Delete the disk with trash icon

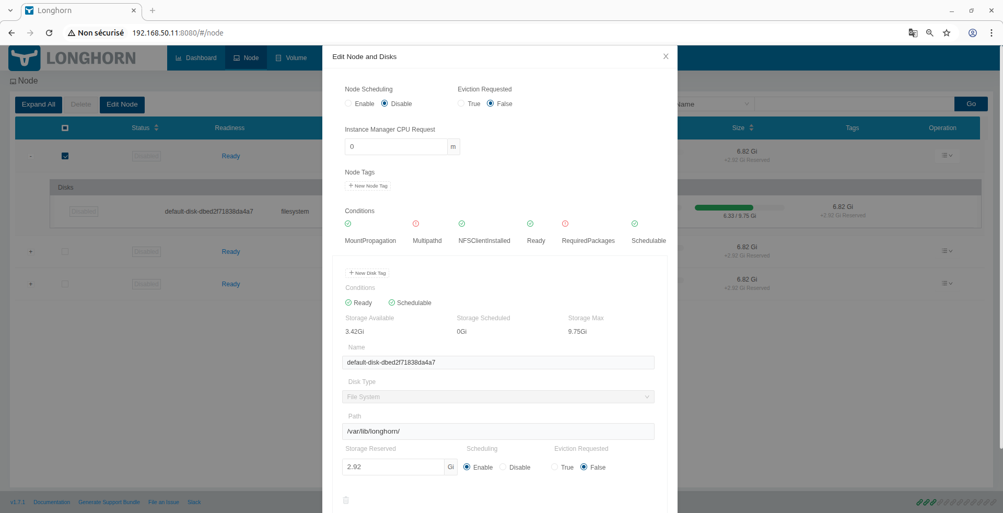(x=346, y=500)
